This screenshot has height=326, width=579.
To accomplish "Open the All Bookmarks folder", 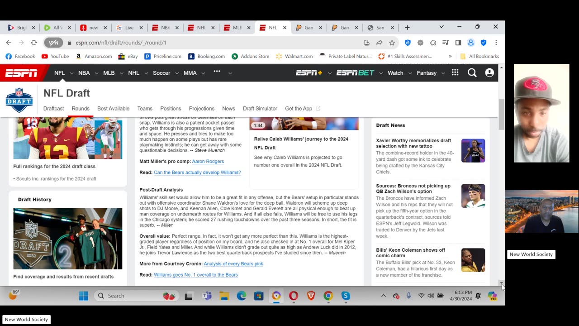I will click(479, 56).
